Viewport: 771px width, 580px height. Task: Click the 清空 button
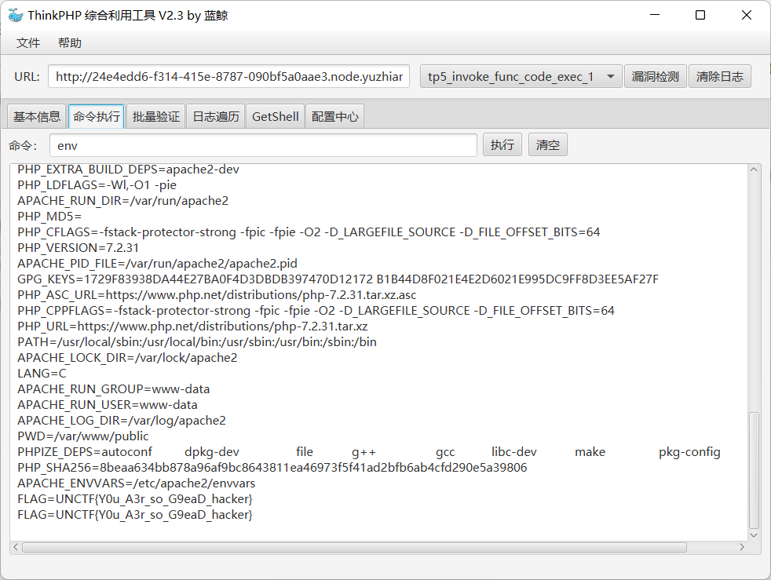(548, 145)
